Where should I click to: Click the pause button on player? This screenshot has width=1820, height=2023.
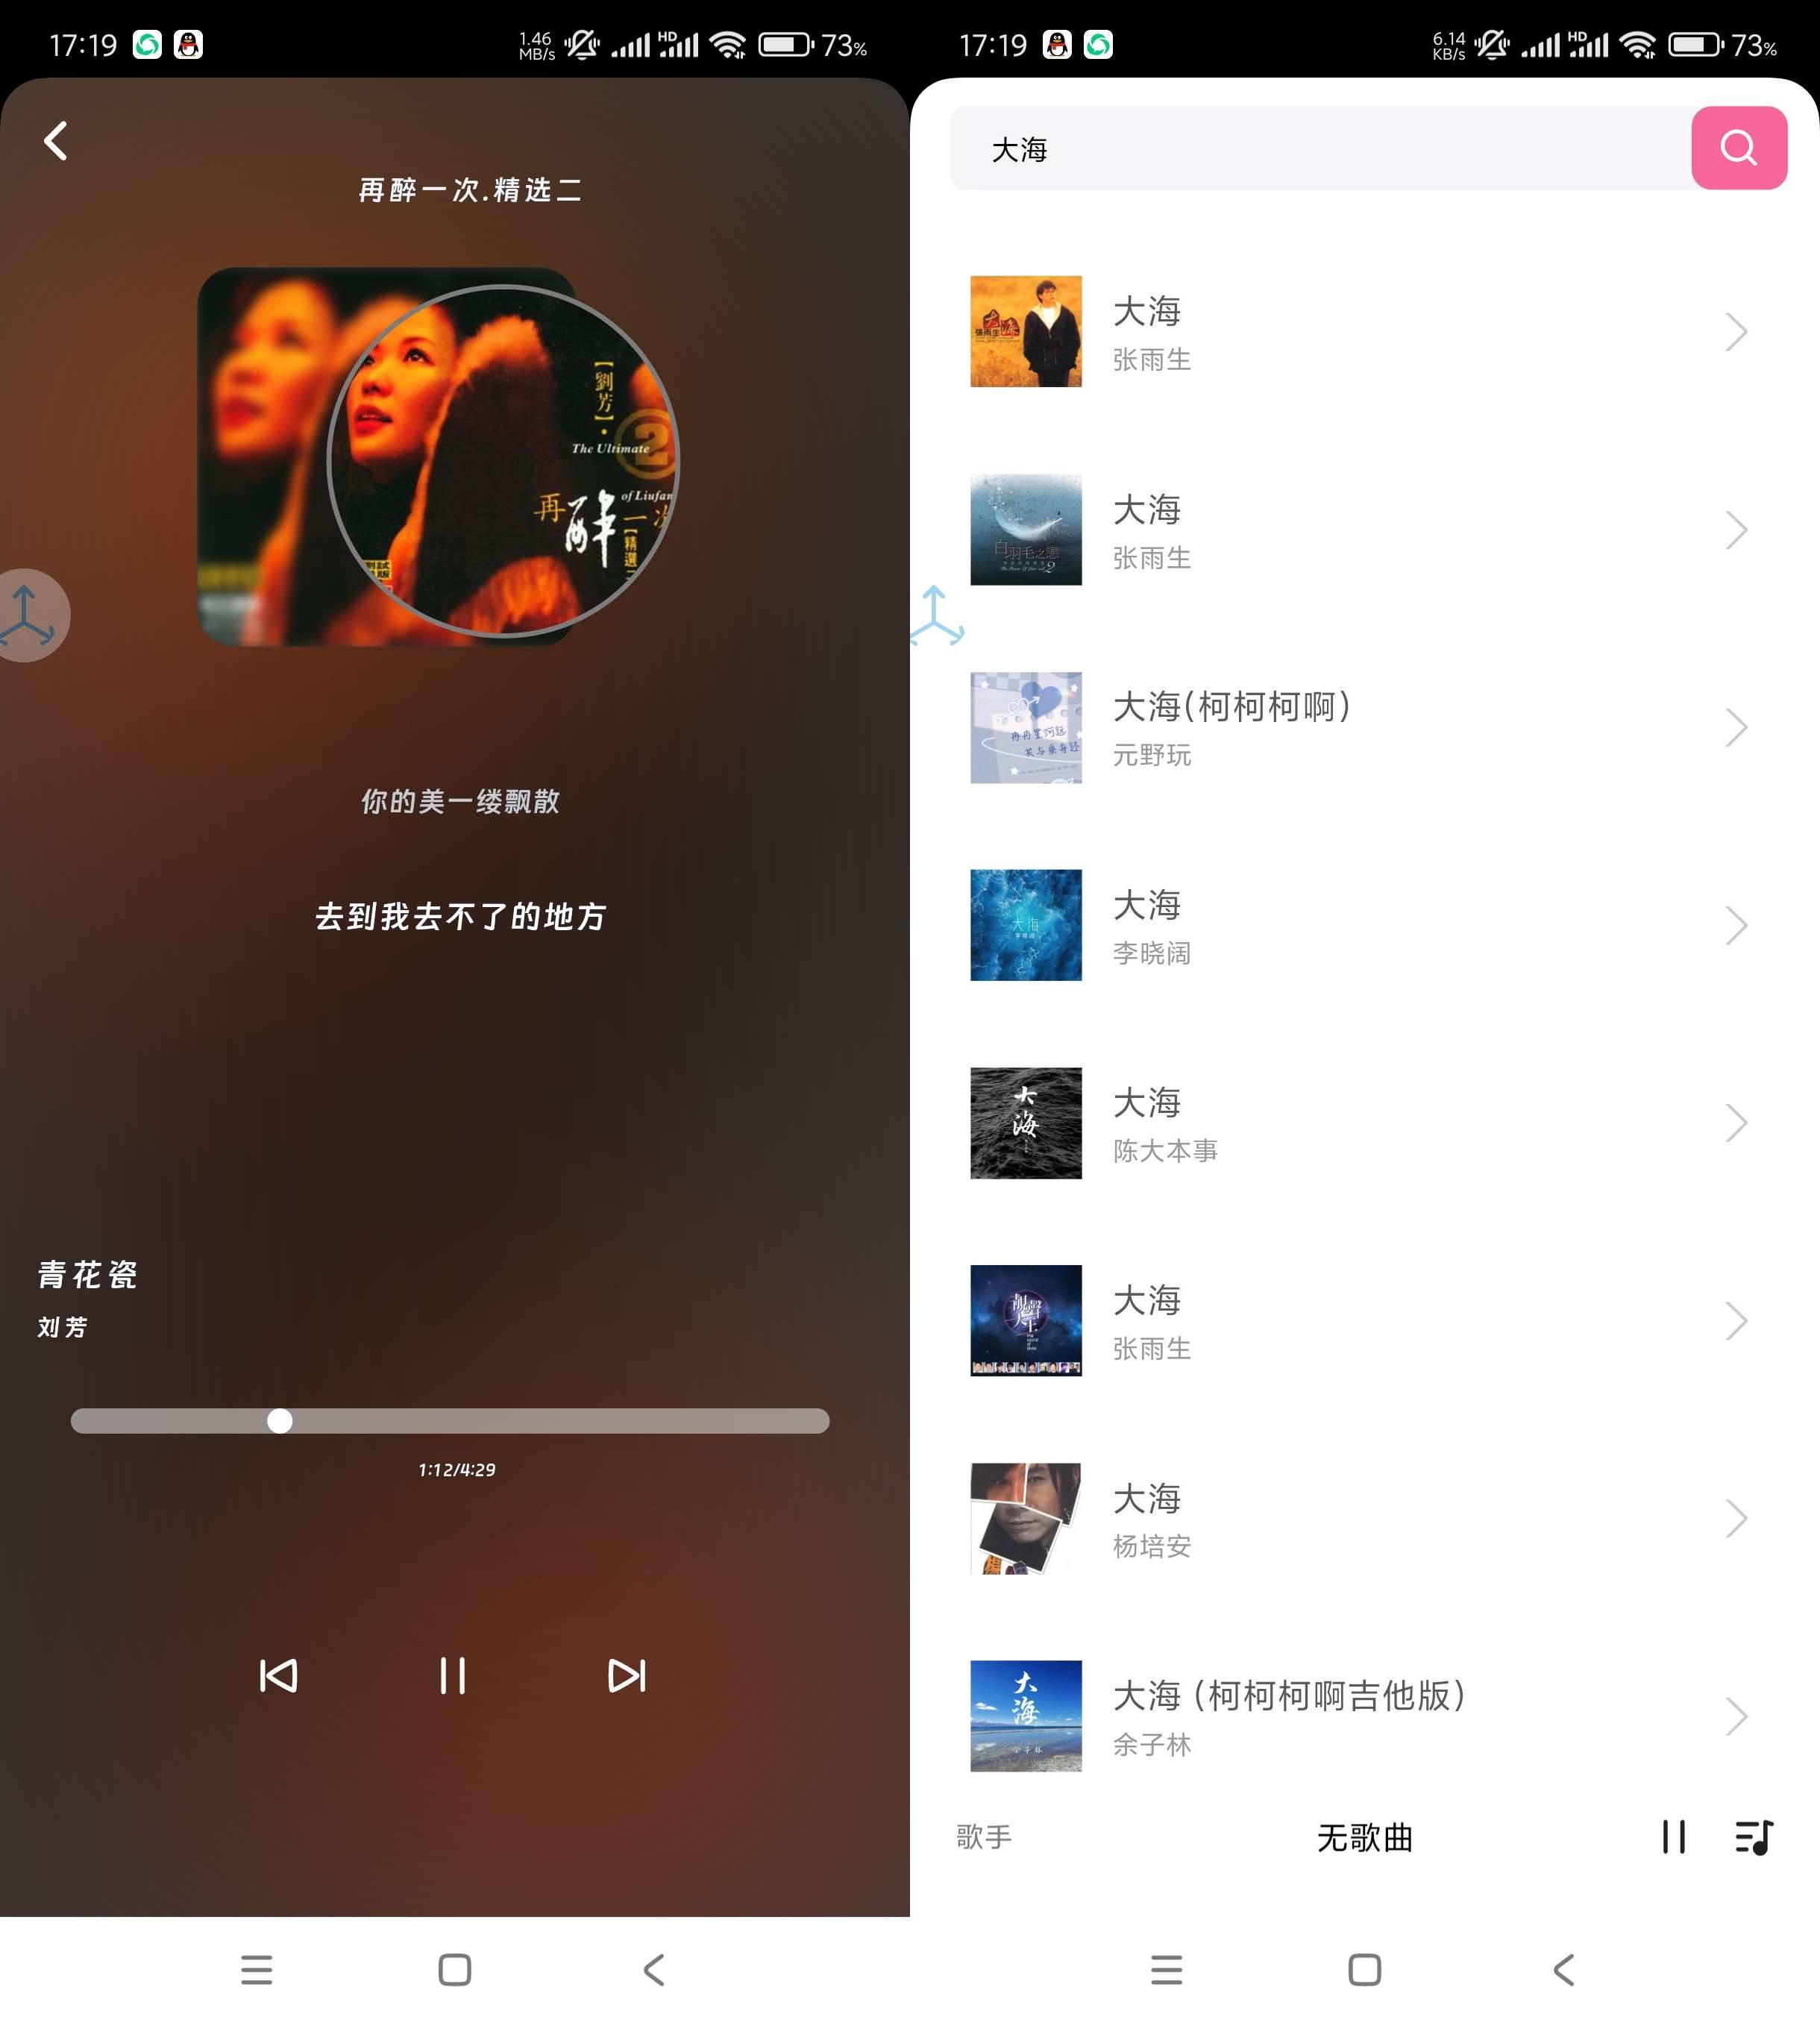(x=455, y=1675)
